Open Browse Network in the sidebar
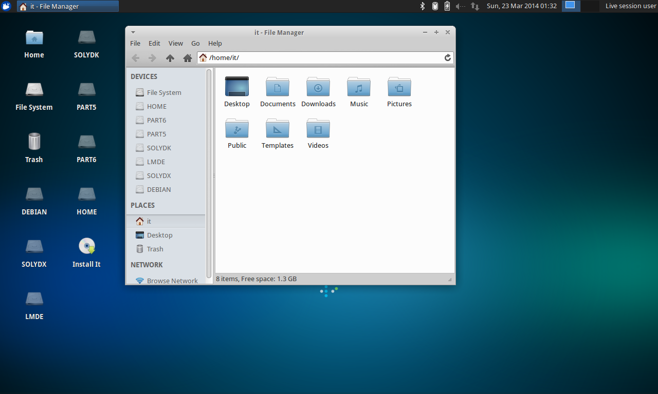This screenshot has width=658, height=394. coord(172,281)
